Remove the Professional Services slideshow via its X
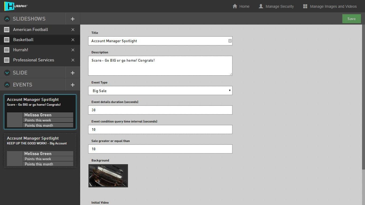Image resolution: width=365 pixels, height=205 pixels. coord(73,60)
